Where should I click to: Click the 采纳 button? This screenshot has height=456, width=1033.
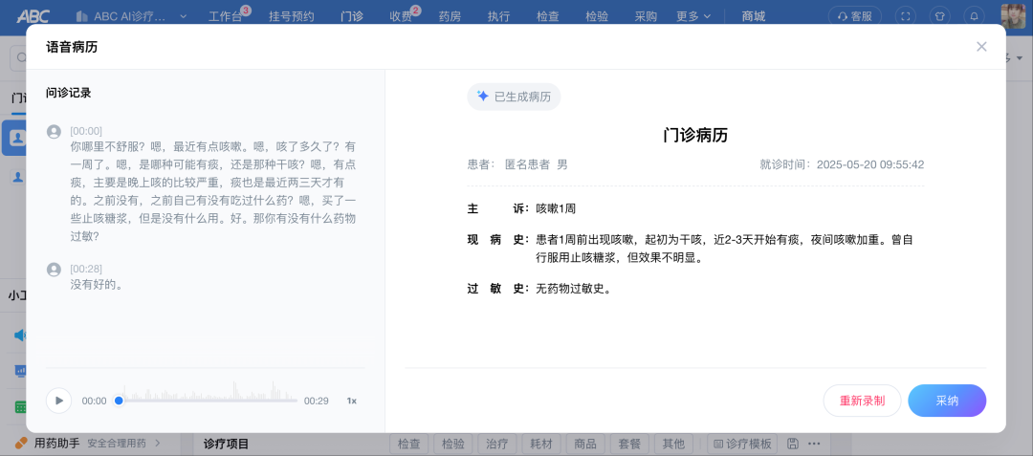(x=947, y=401)
